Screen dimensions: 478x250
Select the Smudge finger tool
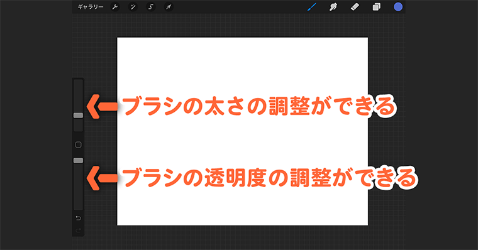point(333,7)
